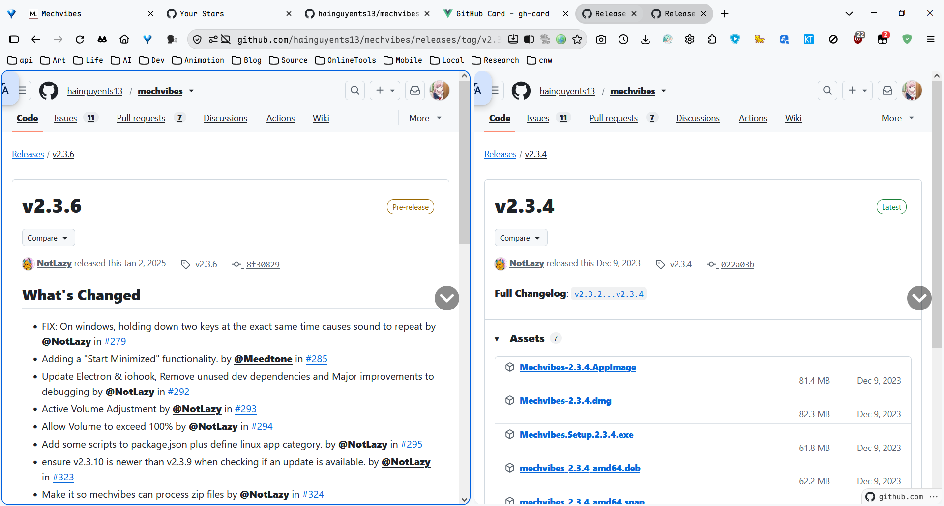This screenshot has width=944, height=506.
Task: Click GitHub logo in left pane
Action: pyautogui.click(x=49, y=91)
